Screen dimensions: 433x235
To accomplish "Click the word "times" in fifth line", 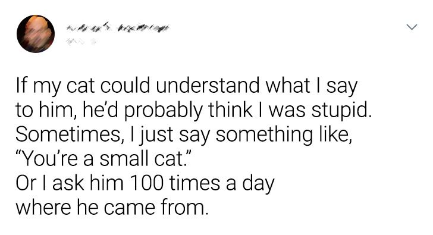I will tap(194, 184).
